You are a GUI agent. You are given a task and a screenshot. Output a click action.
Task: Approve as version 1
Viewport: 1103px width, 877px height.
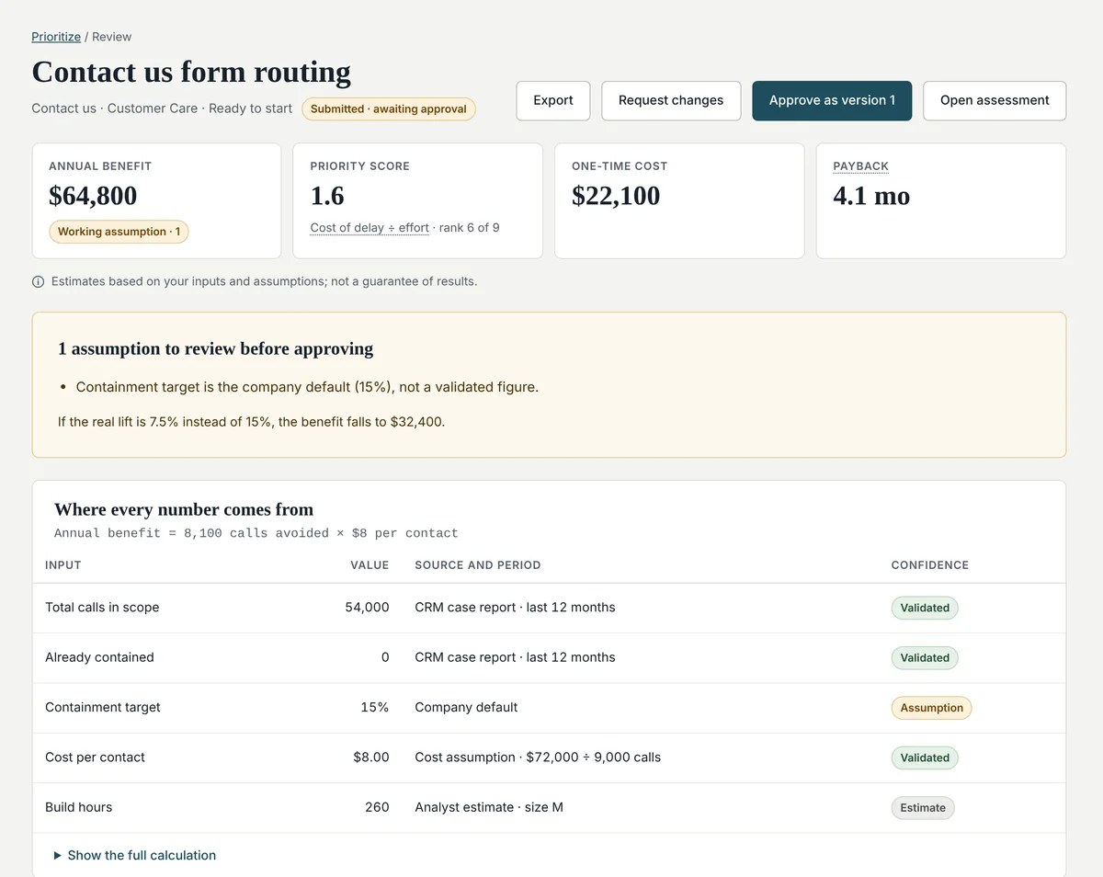[x=832, y=100]
